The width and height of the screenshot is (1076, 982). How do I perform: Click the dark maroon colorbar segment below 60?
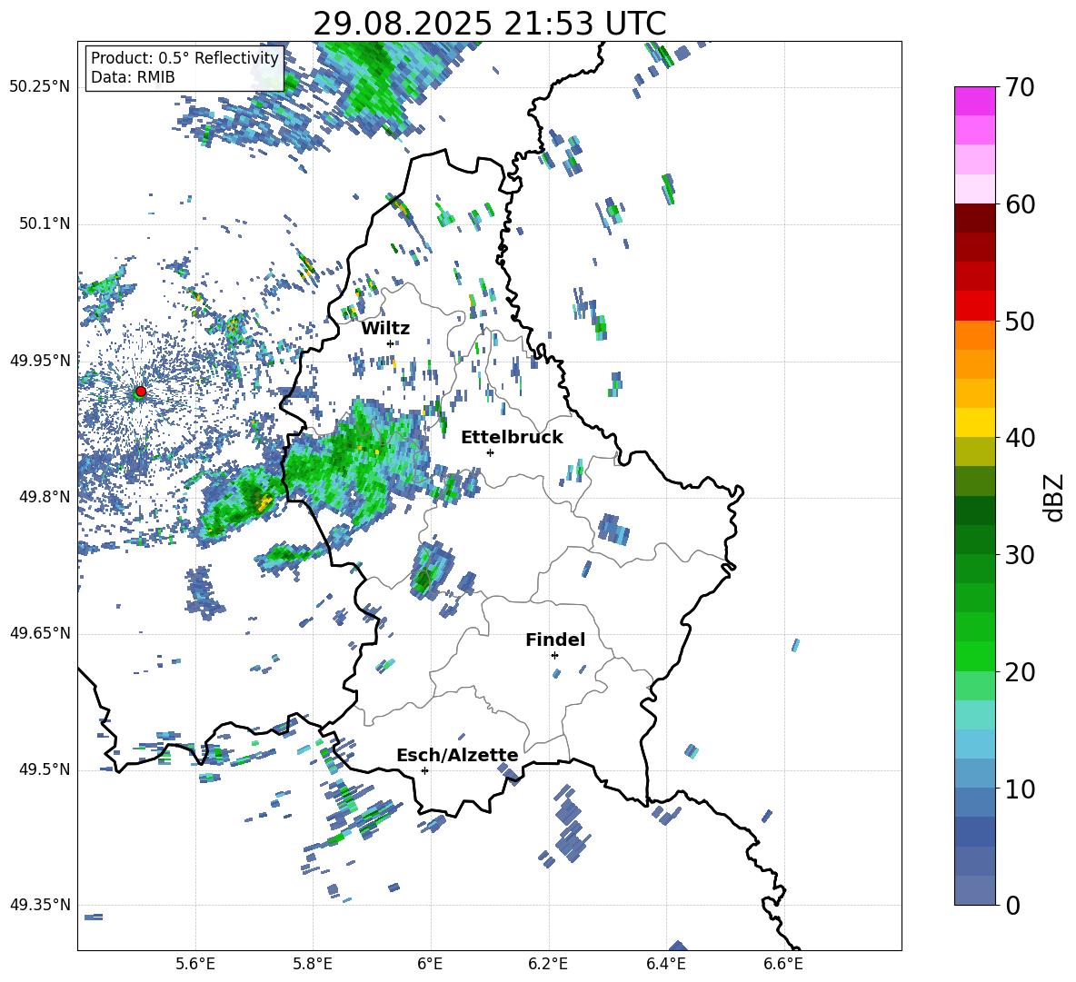coord(974,218)
